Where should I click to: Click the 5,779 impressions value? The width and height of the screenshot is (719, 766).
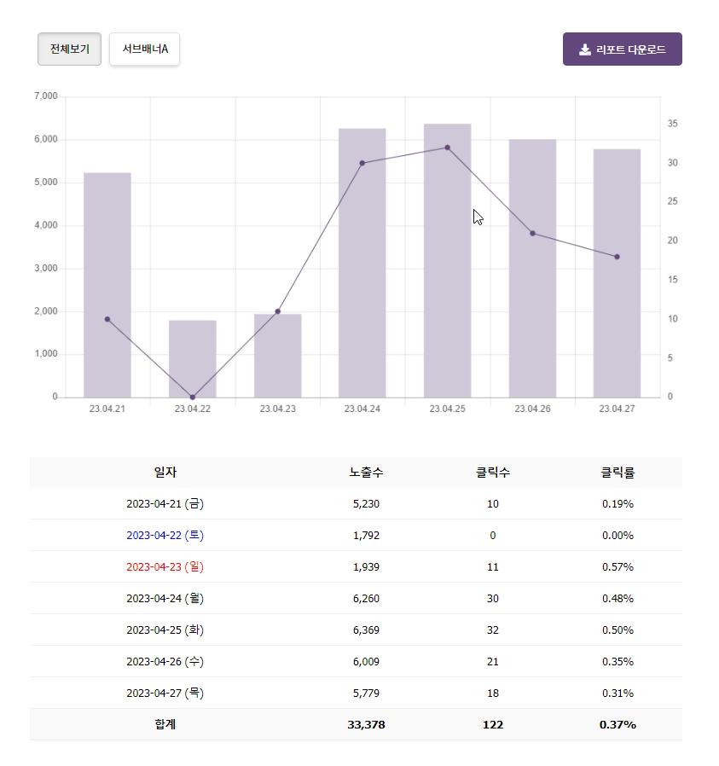[x=367, y=693]
